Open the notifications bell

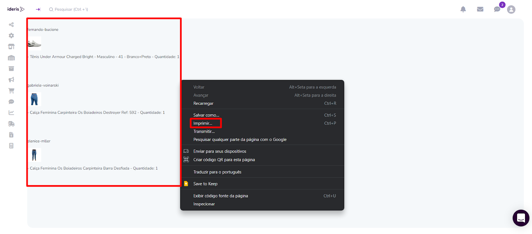pyautogui.click(x=463, y=9)
